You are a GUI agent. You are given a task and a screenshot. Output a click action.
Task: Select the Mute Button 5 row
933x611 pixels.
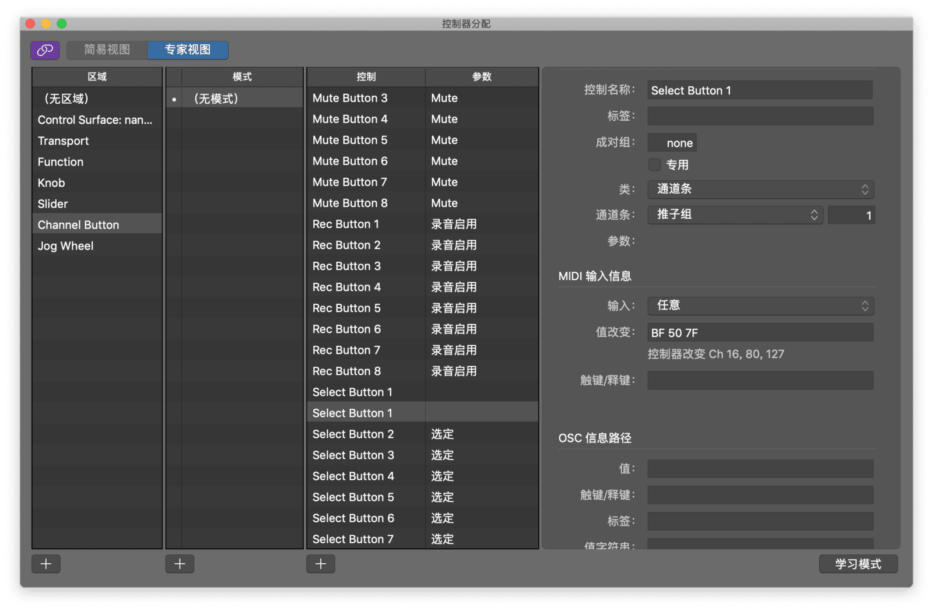pos(423,140)
